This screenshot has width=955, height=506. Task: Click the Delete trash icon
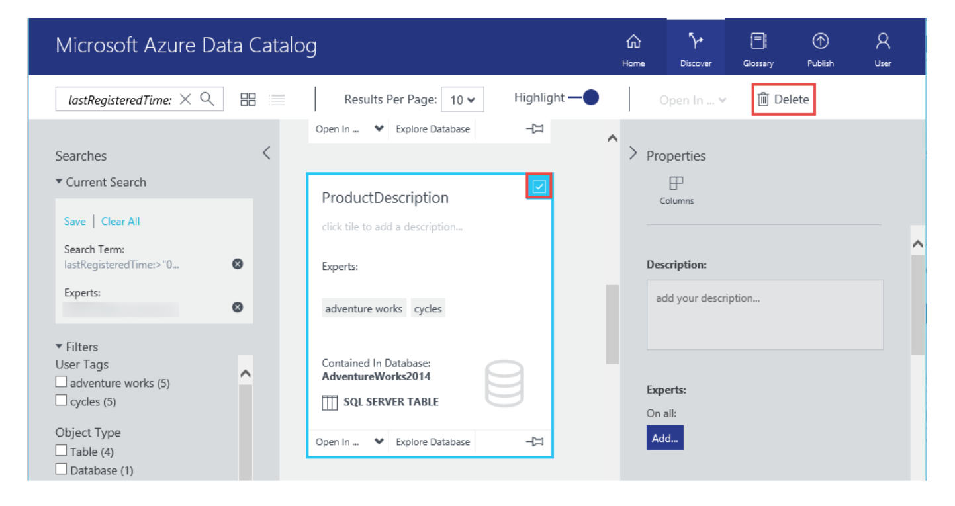[763, 99]
